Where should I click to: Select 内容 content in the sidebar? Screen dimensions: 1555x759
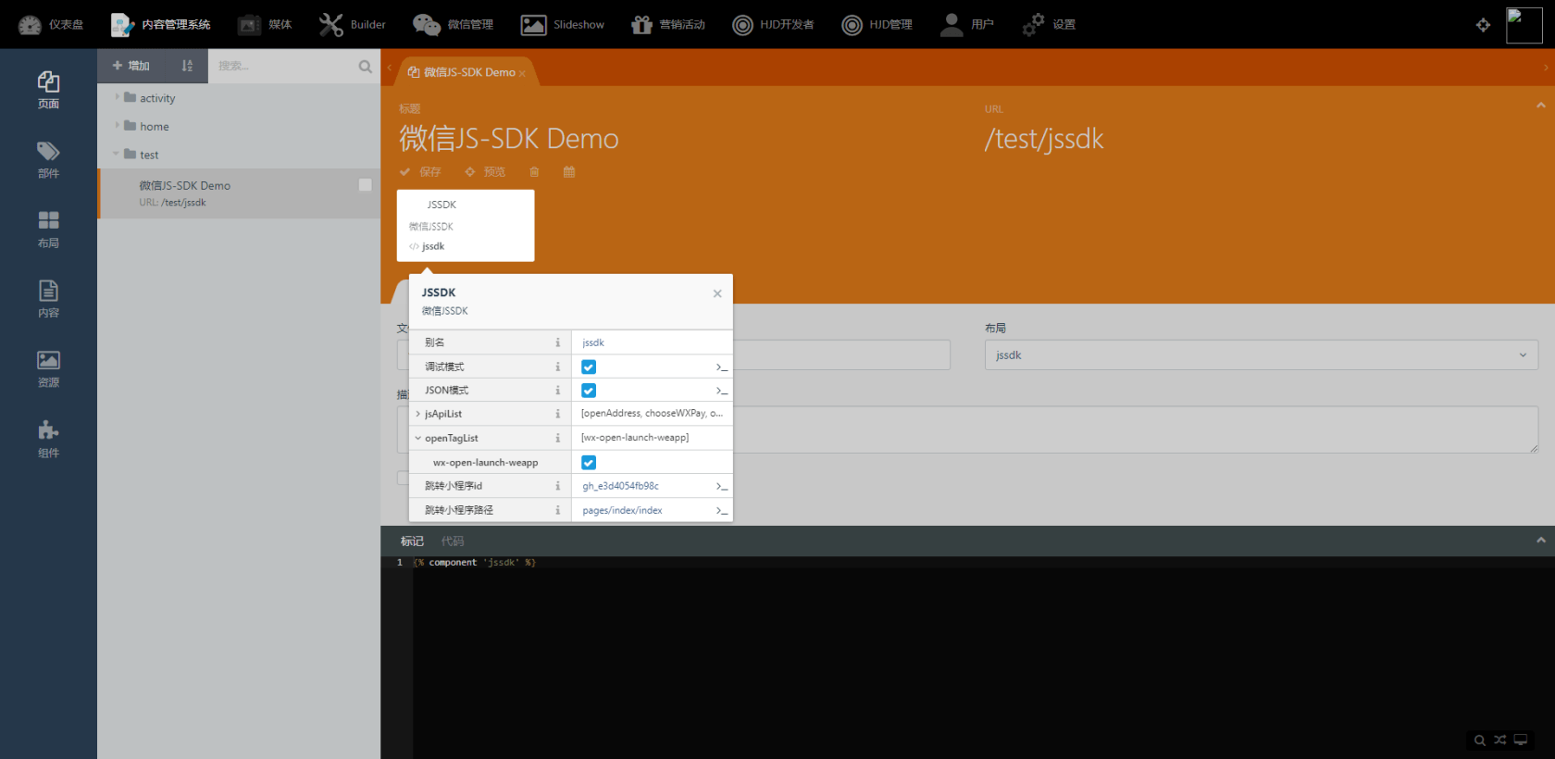(48, 299)
